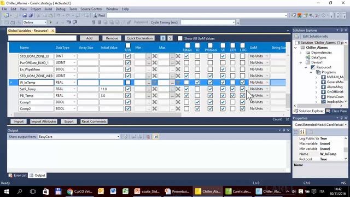Viewport: 350px width, 197px height.
Task: Toggle Retain checkbox for STD_UOM_ZONE_UI row
Action: [186, 56]
